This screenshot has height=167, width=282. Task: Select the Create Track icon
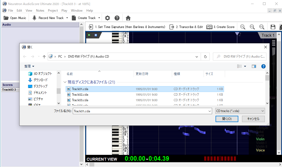(x=74, y=18)
